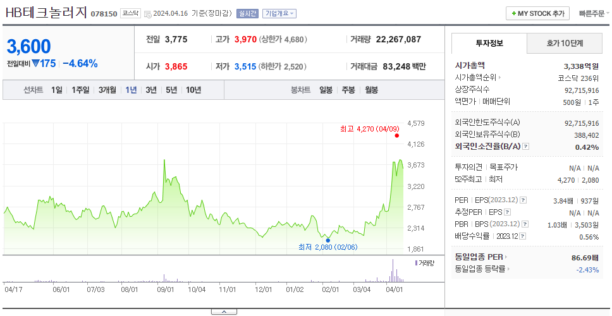Click the 전일 value 3,775
The width and height of the screenshot is (612, 316).
tap(176, 39)
